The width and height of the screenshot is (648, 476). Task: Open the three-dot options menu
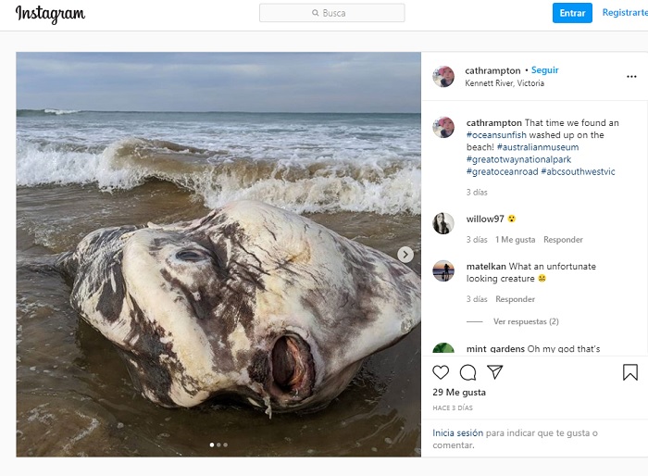631,77
